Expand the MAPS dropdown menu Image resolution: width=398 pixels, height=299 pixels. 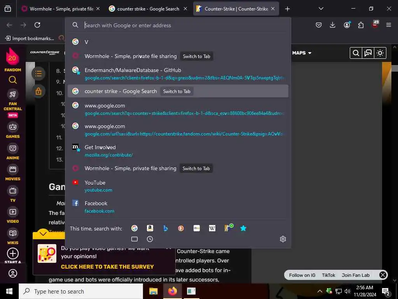click(x=302, y=53)
